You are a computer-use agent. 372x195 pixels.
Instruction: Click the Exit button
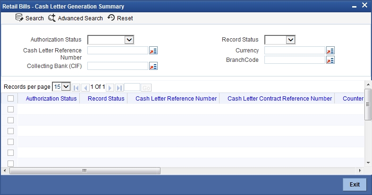(x=355, y=184)
